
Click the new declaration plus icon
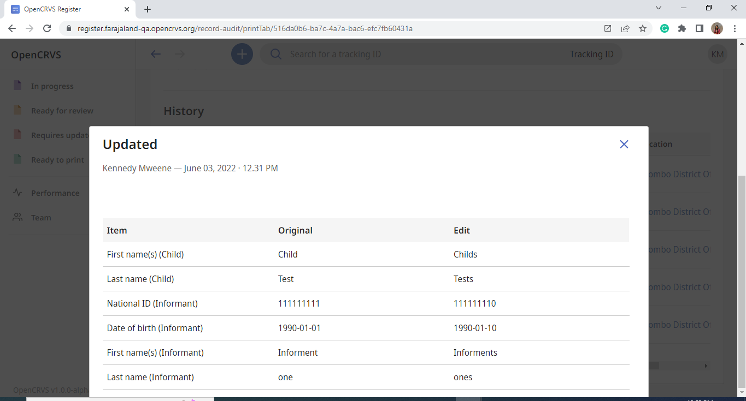pyautogui.click(x=242, y=53)
